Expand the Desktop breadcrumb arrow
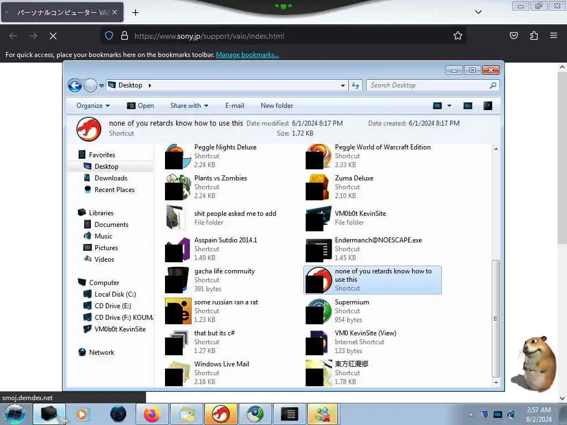Image resolution: width=567 pixels, height=425 pixels. coord(150,86)
